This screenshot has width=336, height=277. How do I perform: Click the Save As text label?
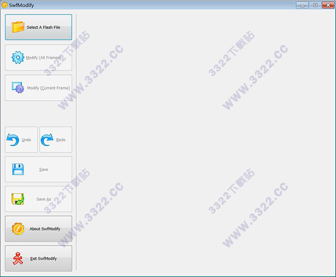click(x=44, y=199)
